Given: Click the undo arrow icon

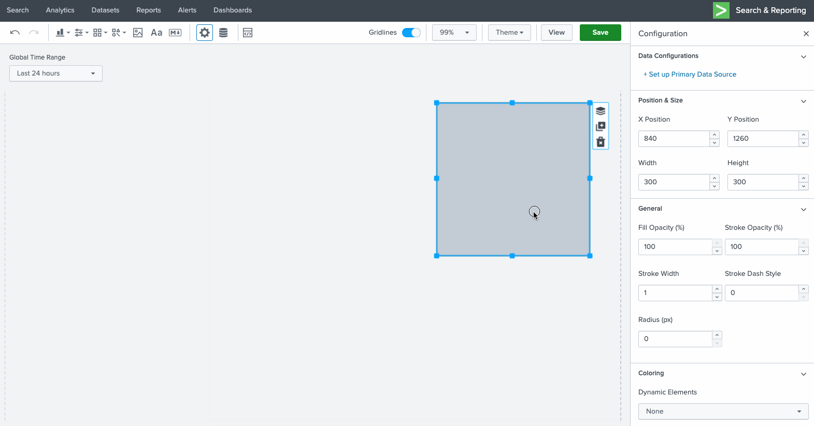Looking at the screenshot, I should [15, 33].
